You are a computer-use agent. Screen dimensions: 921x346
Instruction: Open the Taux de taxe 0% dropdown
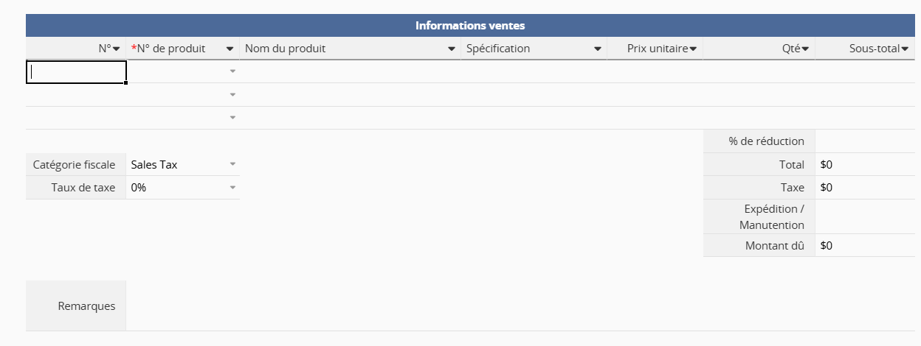coord(232,188)
